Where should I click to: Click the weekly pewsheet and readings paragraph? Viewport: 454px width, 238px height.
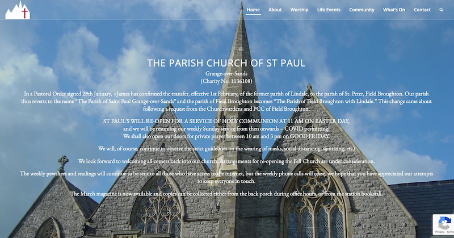click(x=226, y=177)
